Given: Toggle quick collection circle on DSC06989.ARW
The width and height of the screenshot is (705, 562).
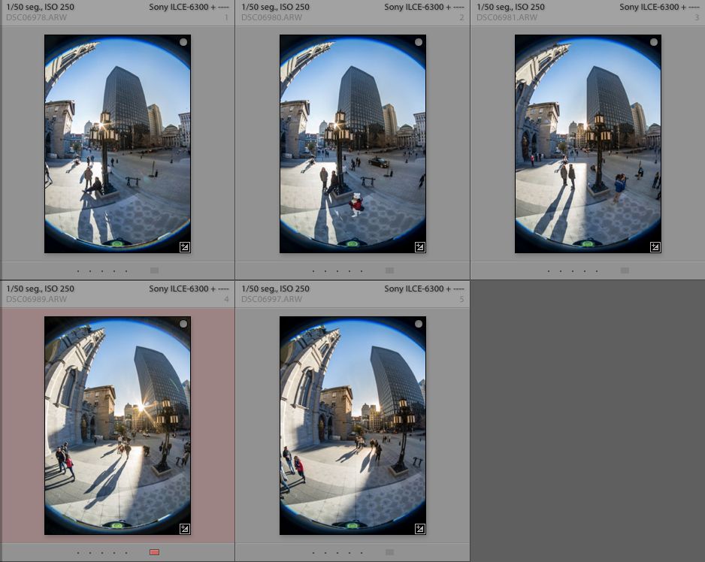Looking at the screenshot, I should pyautogui.click(x=183, y=325).
